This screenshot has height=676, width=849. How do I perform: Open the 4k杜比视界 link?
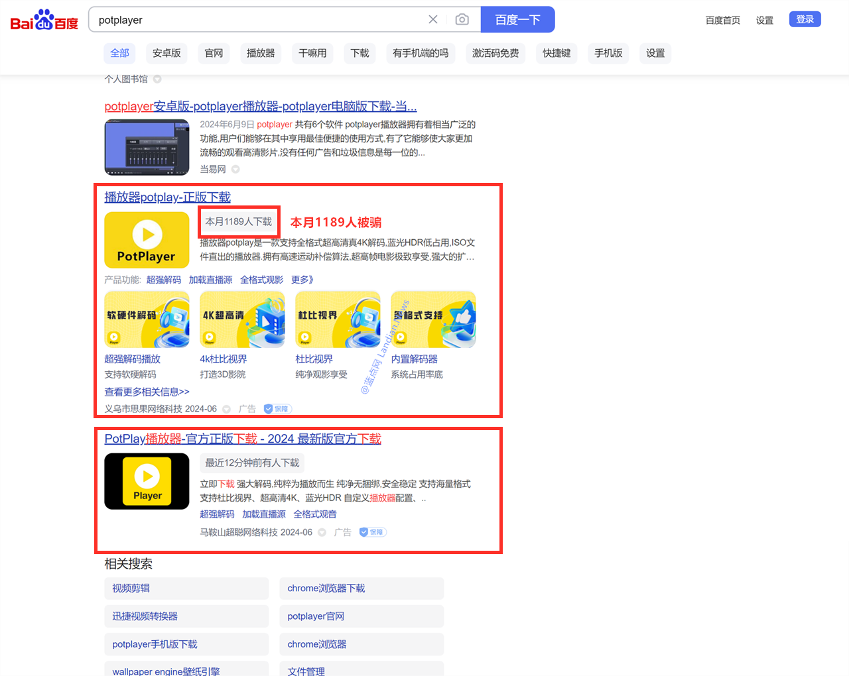pos(223,359)
